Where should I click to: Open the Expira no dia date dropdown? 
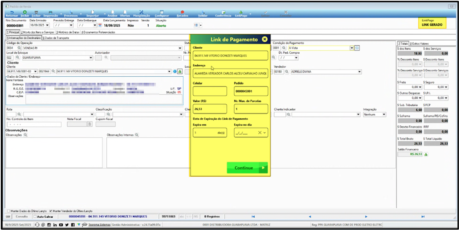coord(265,133)
